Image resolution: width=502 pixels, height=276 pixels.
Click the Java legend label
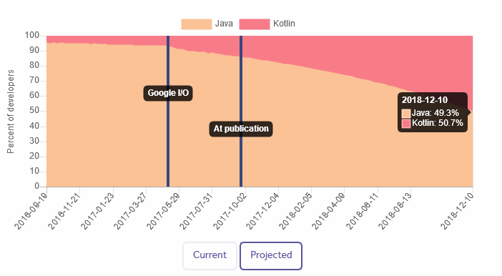[x=224, y=24]
